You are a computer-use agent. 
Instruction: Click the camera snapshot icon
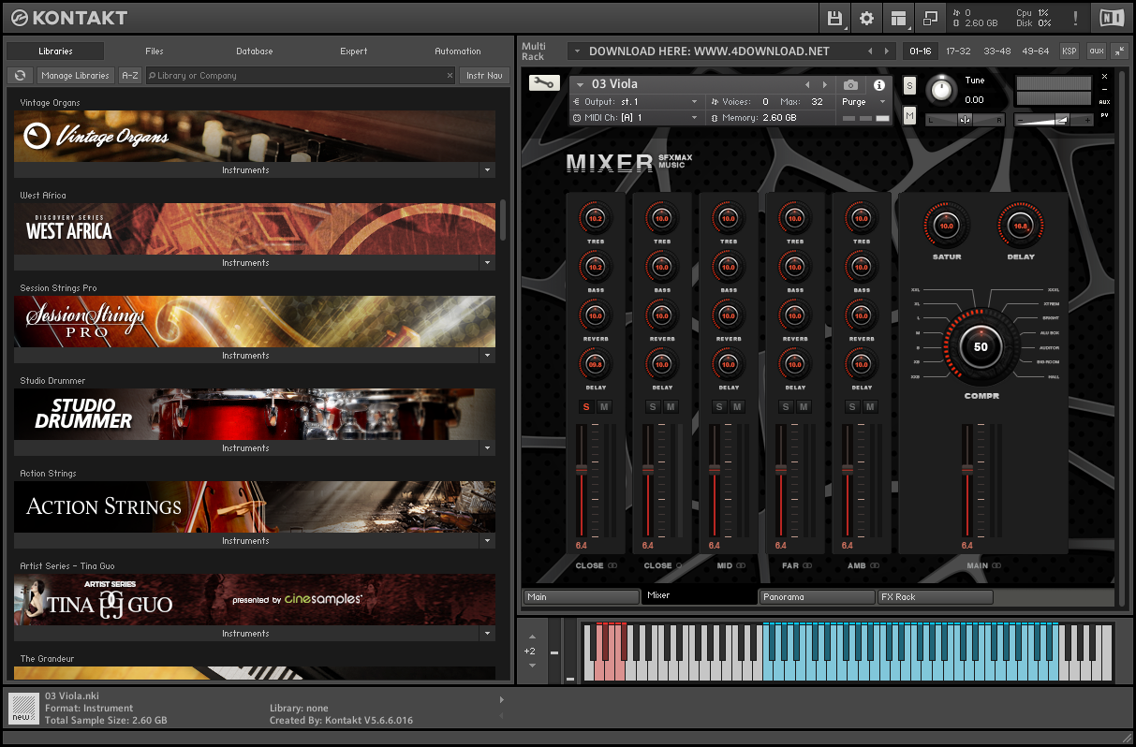[x=850, y=84]
